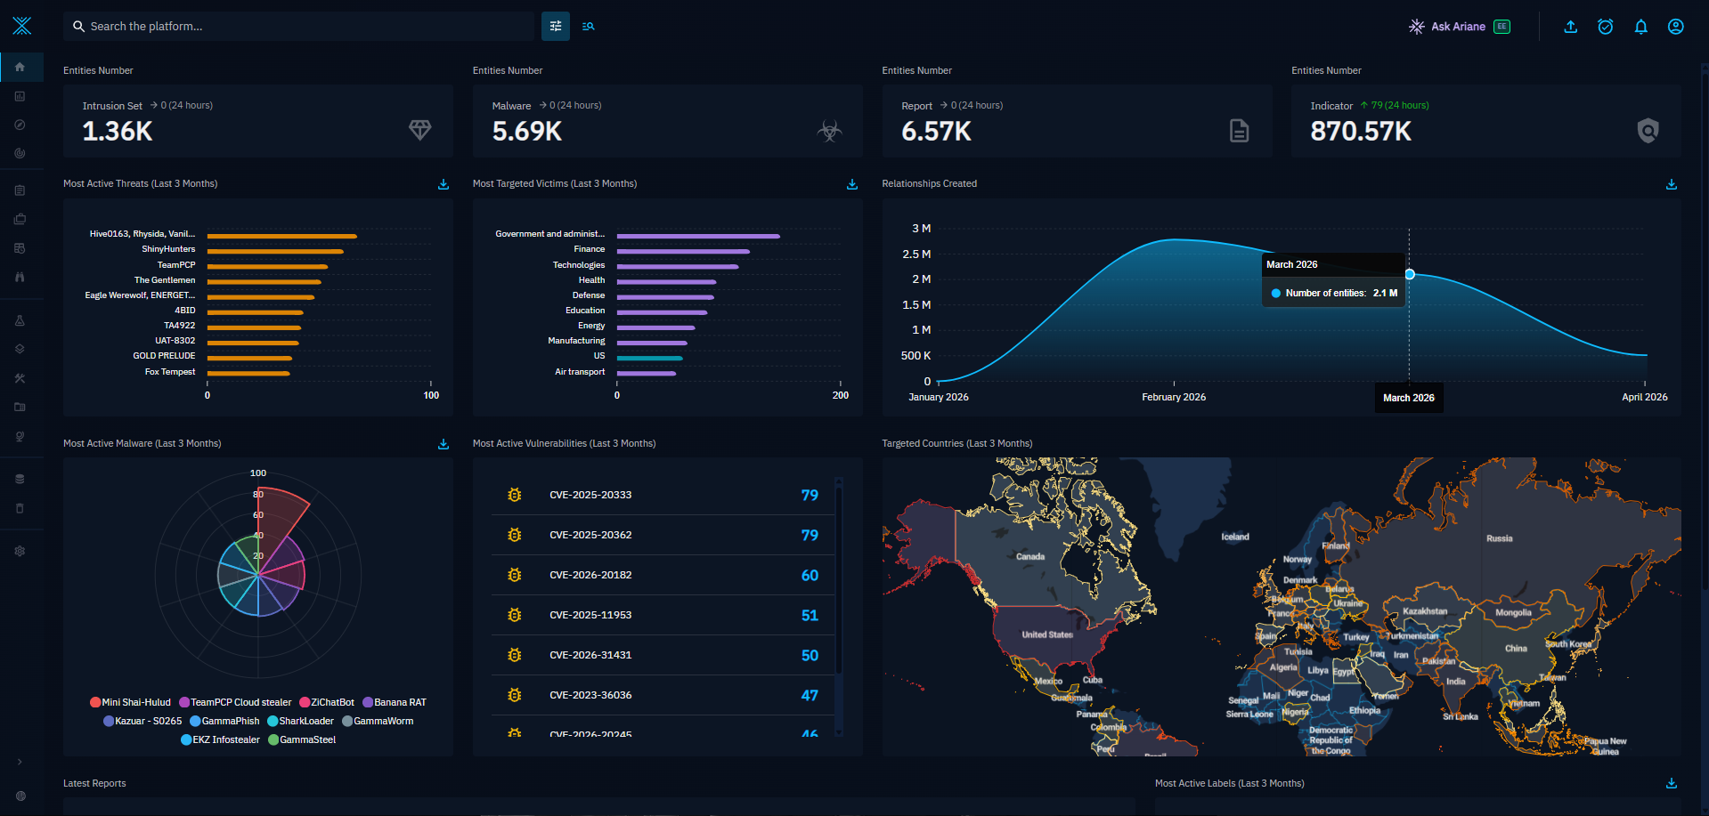Click the Intrusion Set 1.36K card
Image resolution: width=1709 pixels, height=816 pixels.
click(258, 121)
